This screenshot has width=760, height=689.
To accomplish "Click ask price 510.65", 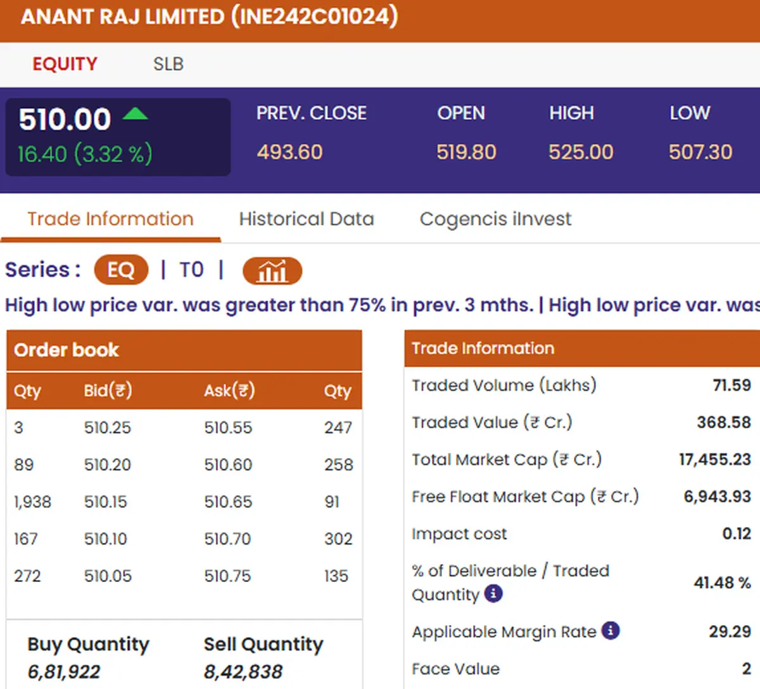I will 228,502.
